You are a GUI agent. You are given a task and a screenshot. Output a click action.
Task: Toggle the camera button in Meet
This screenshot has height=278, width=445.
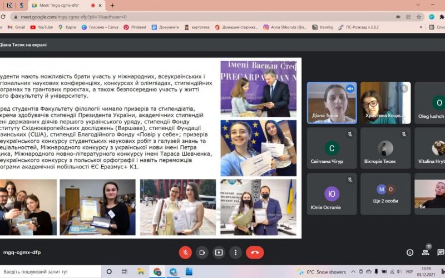tap(201, 252)
